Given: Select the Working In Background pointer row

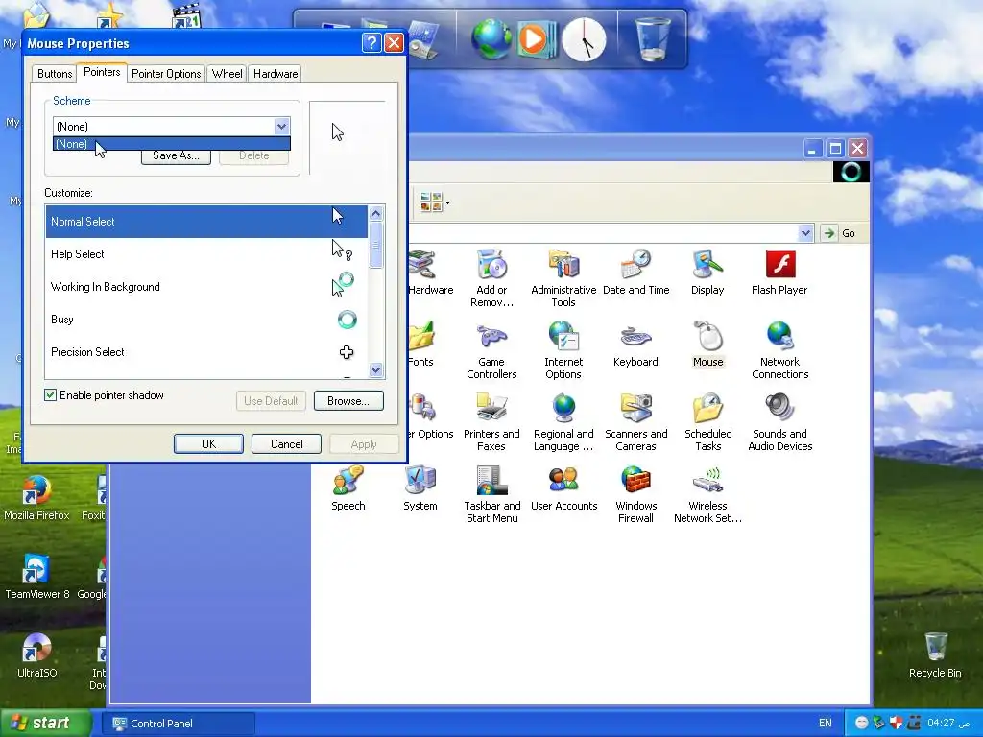Looking at the screenshot, I should 206,286.
